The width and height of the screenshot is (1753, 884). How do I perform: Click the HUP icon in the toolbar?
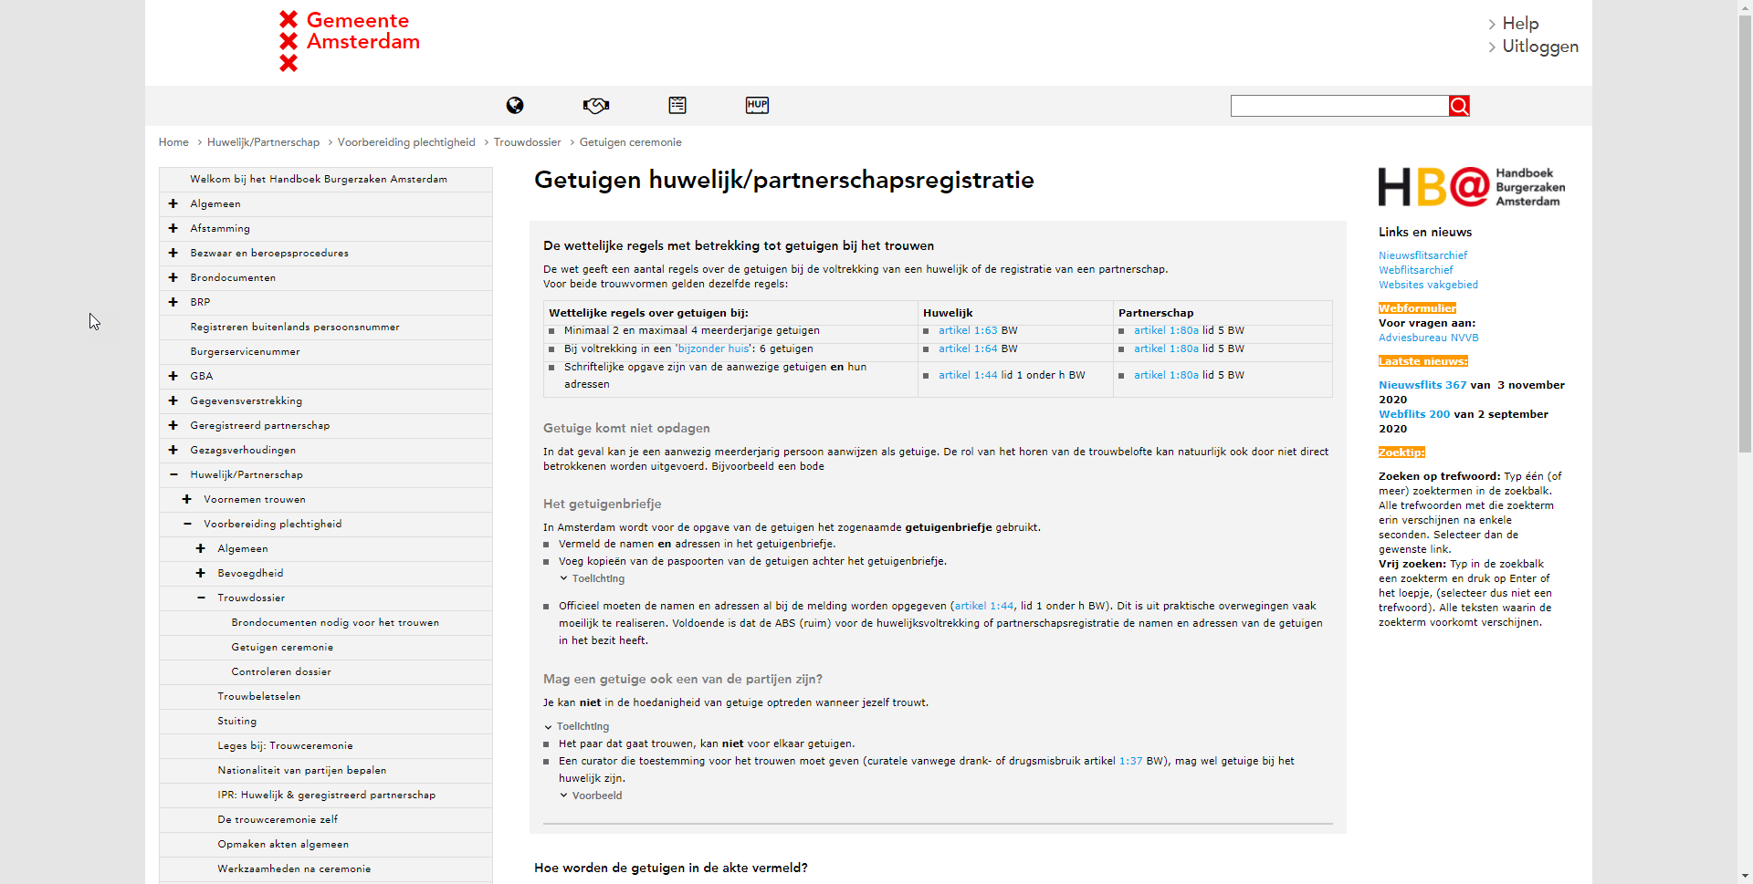tap(757, 105)
